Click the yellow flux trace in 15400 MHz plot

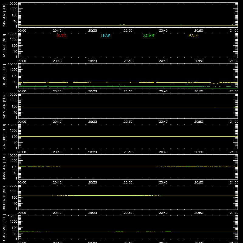point(128,231)
